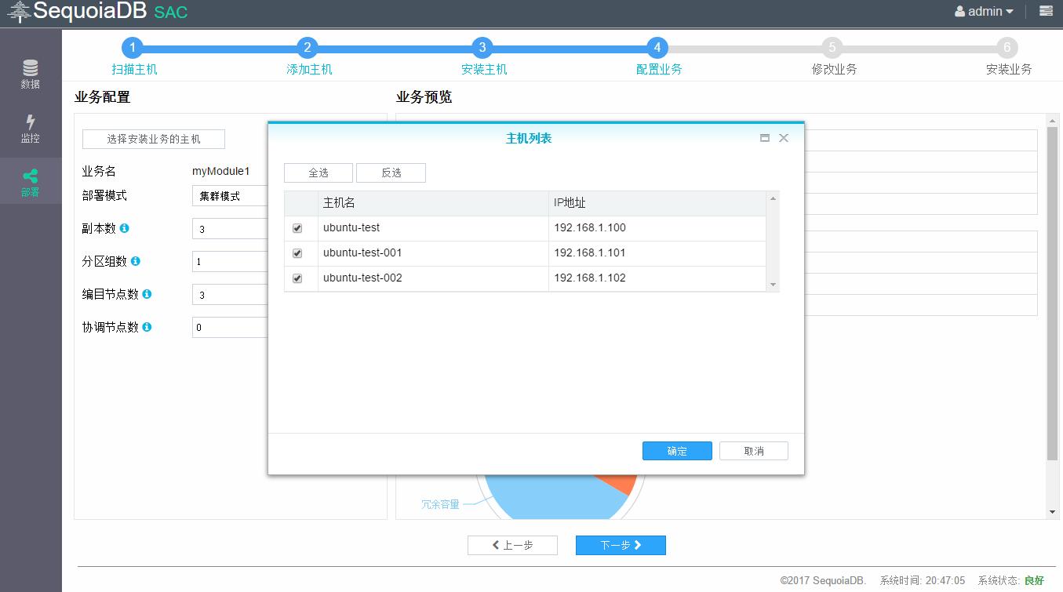Click the 冗余容量 chart label
The image size is (1063, 592).
point(440,504)
